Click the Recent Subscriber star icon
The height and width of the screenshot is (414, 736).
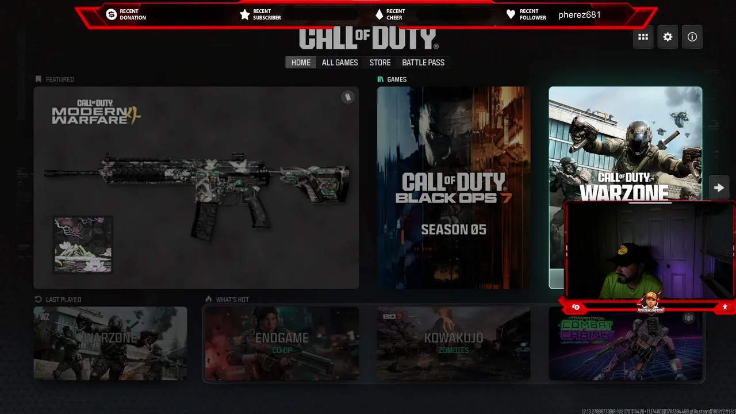[245, 14]
